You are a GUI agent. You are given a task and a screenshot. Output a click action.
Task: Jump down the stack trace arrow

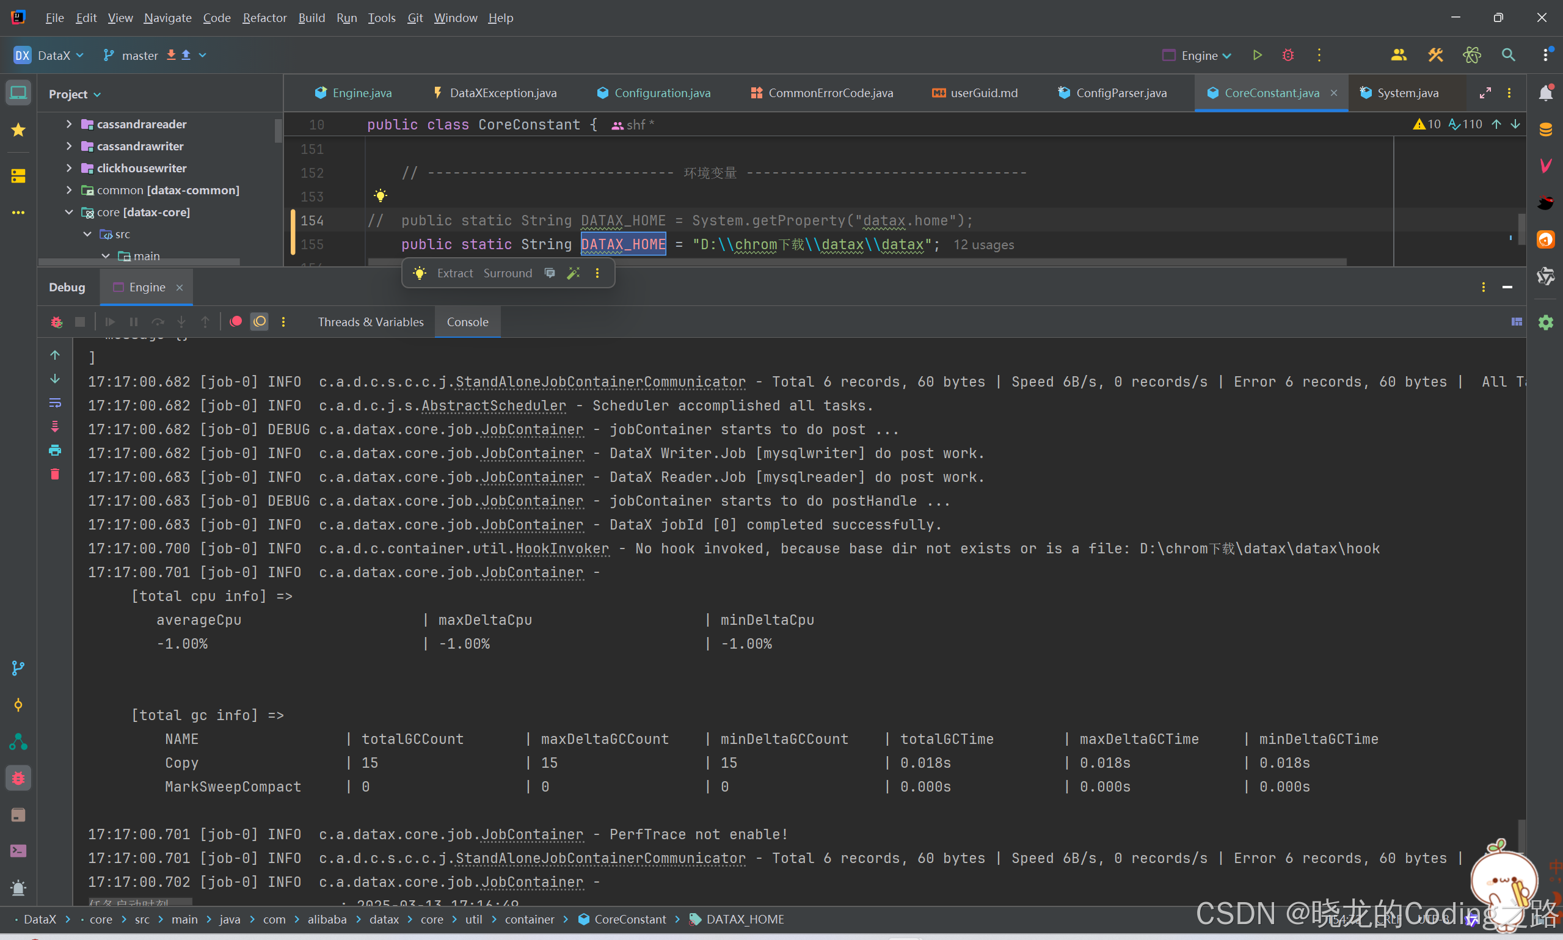(55, 379)
